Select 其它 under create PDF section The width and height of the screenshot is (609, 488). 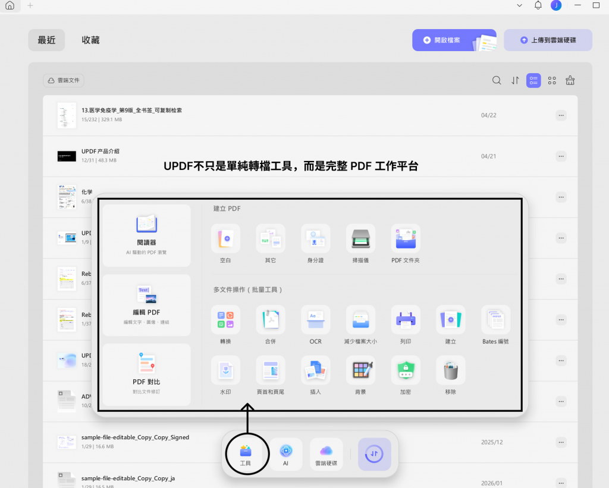pyautogui.click(x=271, y=238)
